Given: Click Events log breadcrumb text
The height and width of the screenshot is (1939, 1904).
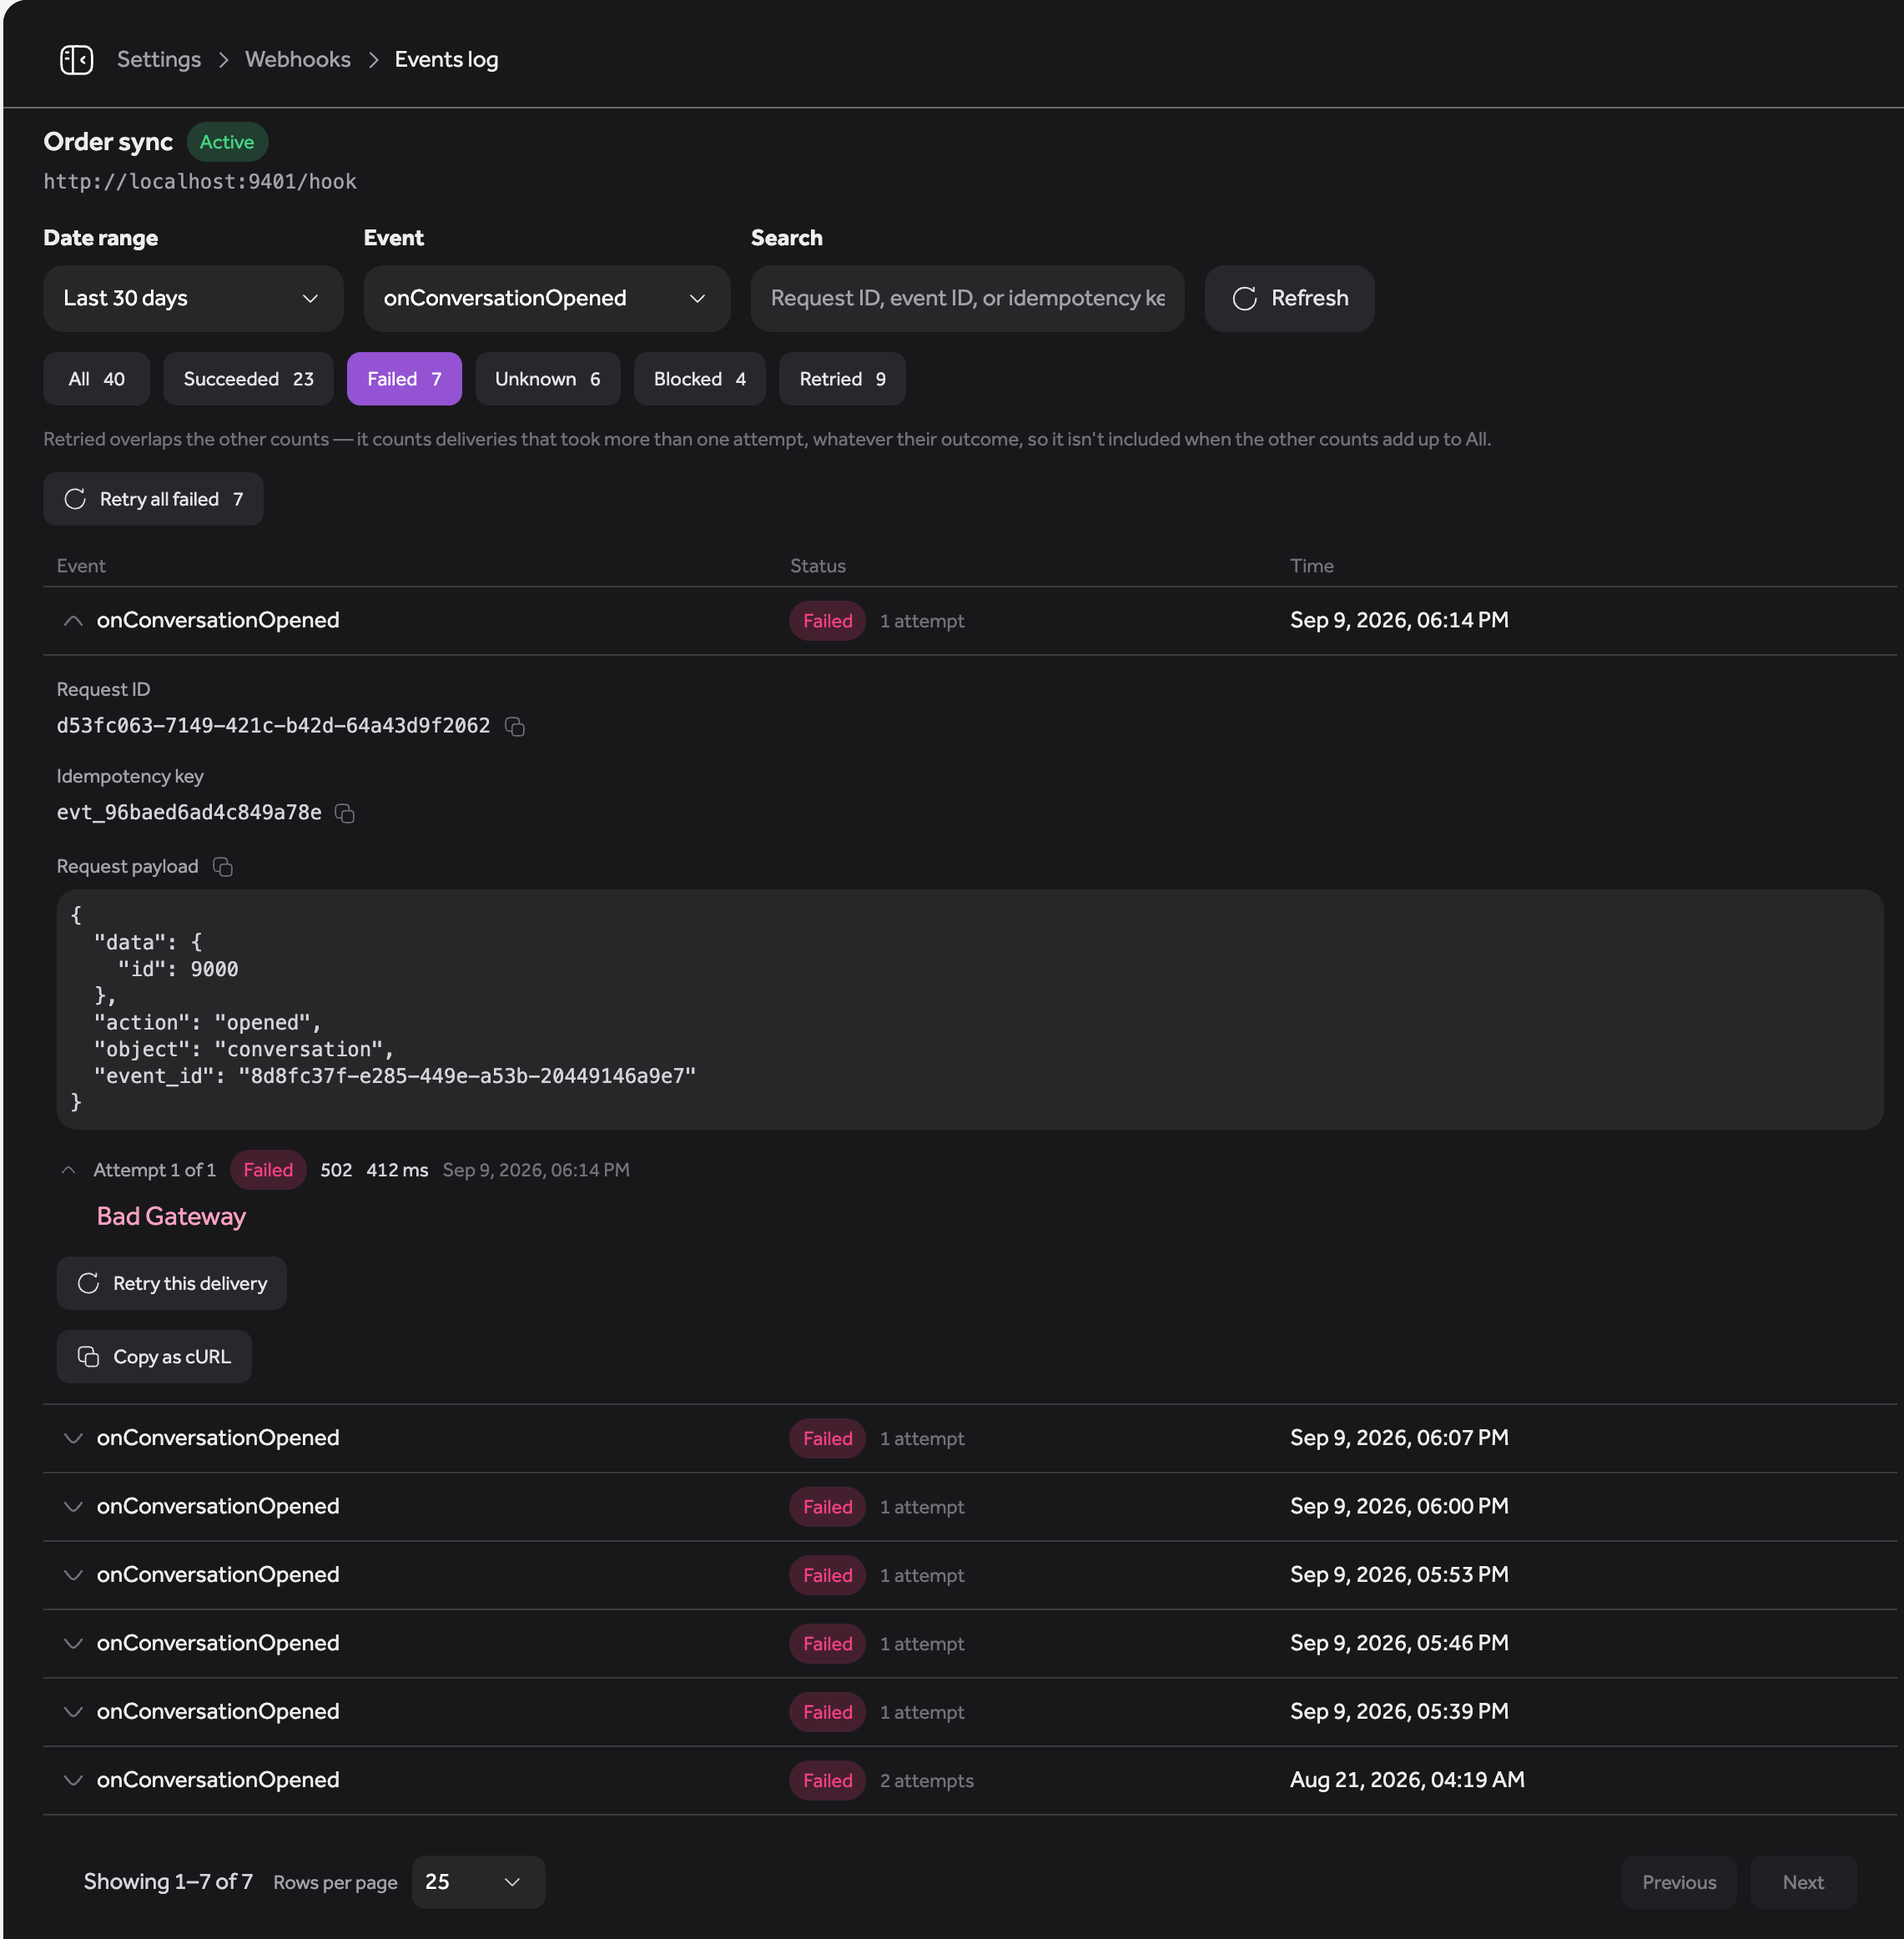Looking at the screenshot, I should pos(446,60).
